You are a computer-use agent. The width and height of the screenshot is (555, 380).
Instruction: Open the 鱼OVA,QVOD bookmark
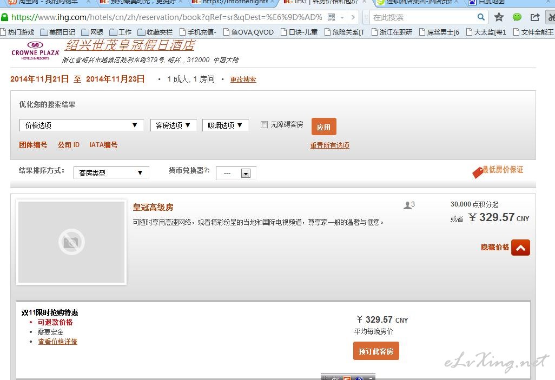point(248,32)
